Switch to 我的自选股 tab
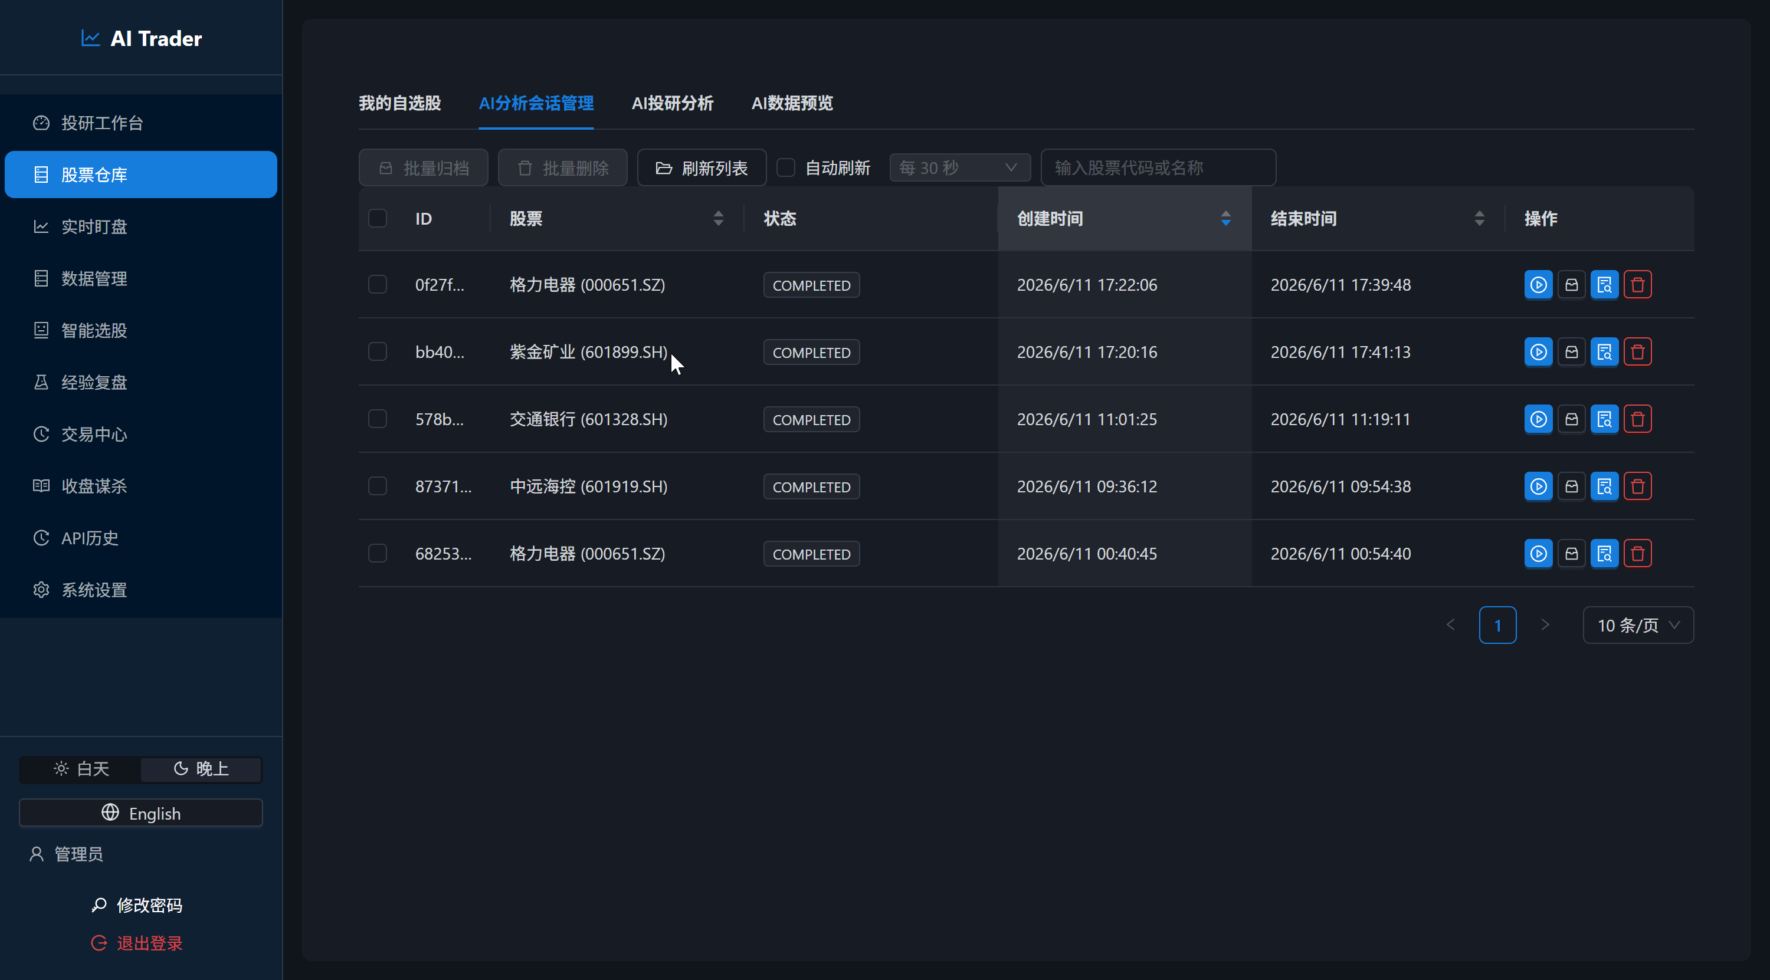This screenshot has width=1770, height=980. click(x=400, y=103)
